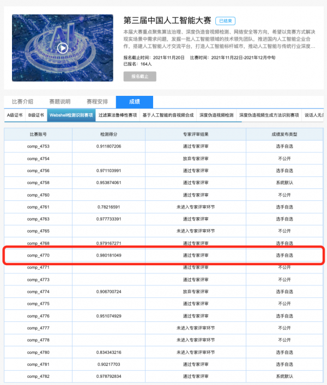
Task: Open 基于人工智能的音视频合成 sub-tab
Action: click(168, 115)
